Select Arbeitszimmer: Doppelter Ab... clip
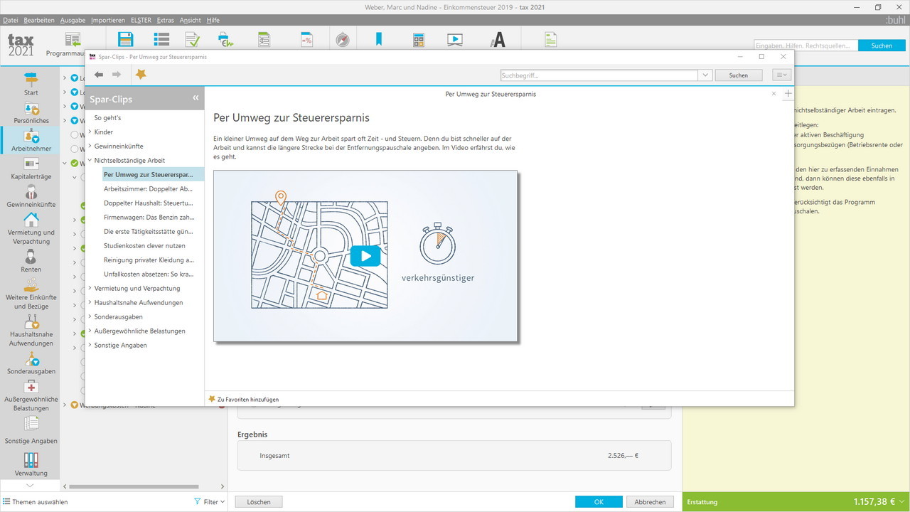This screenshot has height=512, width=910. (149, 188)
